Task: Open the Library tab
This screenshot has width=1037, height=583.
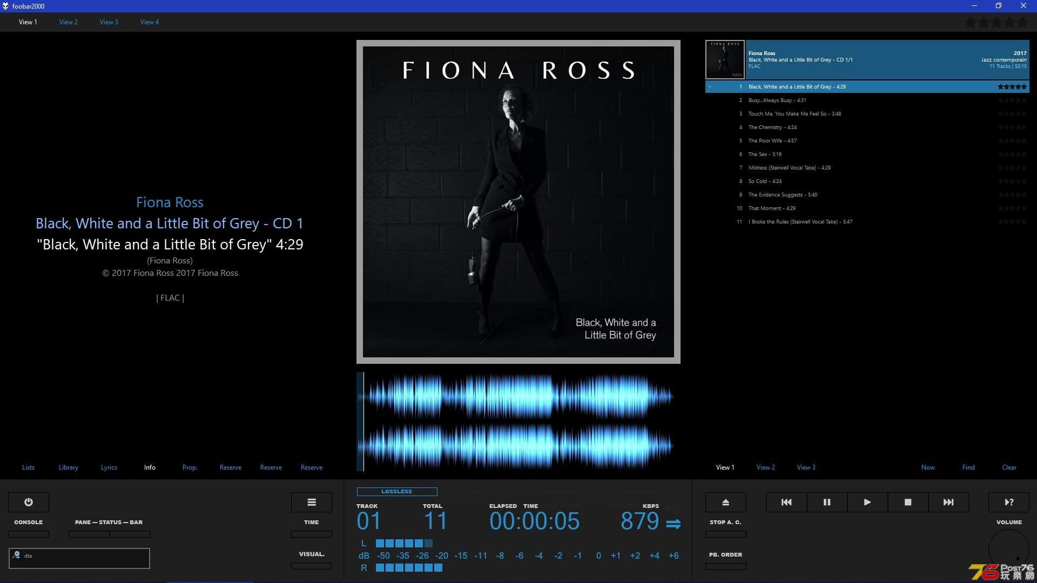Action: (x=69, y=467)
